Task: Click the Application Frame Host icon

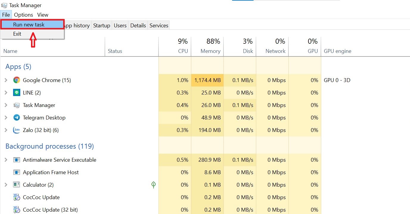Action: coord(17,172)
